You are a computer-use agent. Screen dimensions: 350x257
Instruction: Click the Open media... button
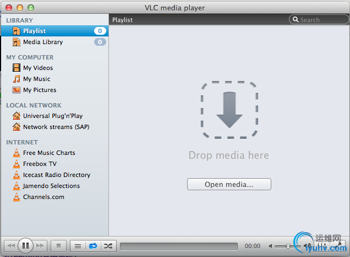229,184
